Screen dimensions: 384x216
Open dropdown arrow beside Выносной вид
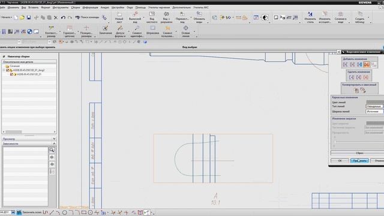[x=143, y=17]
